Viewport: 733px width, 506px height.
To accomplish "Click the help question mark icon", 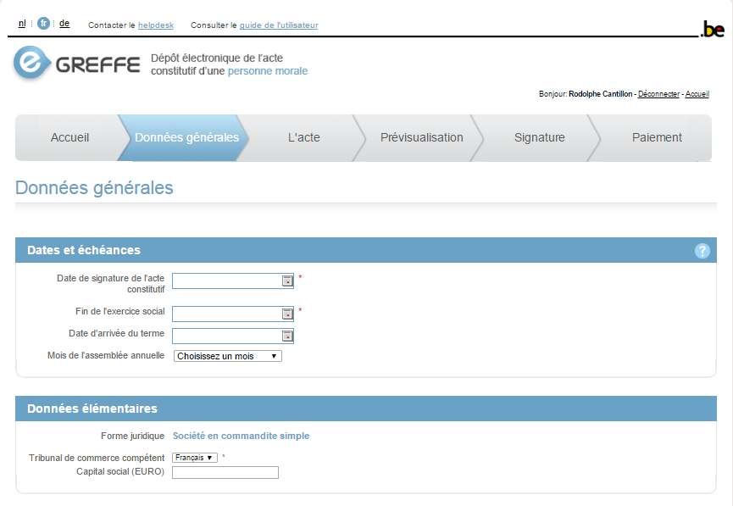I will click(702, 251).
